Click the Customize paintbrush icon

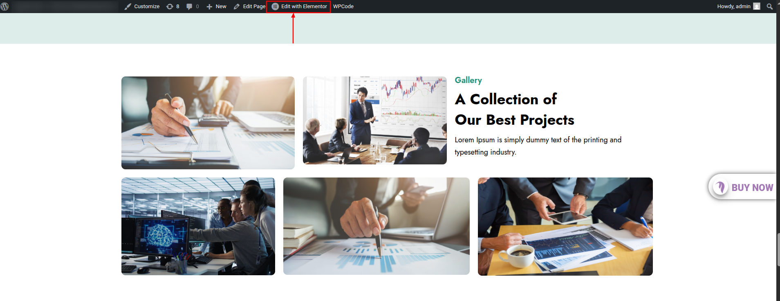(x=128, y=7)
